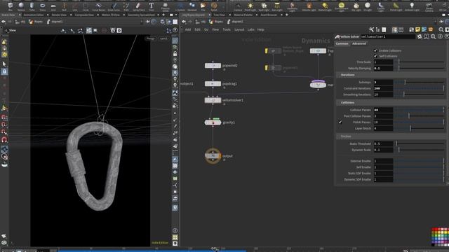Add a Portal Light from the shelf

tap(396, 6)
